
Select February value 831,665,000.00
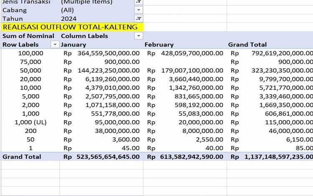pos(199,96)
